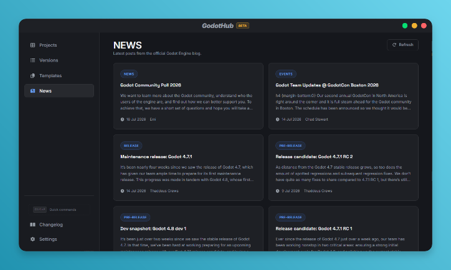Click the refresh arrow icon
451x270 pixels.
click(x=394, y=45)
